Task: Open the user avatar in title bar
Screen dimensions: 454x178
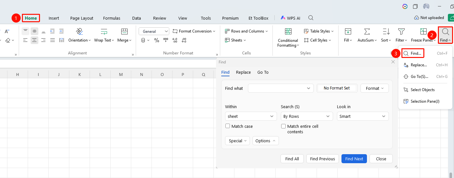Action: pyautogui.click(x=426, y=6)
